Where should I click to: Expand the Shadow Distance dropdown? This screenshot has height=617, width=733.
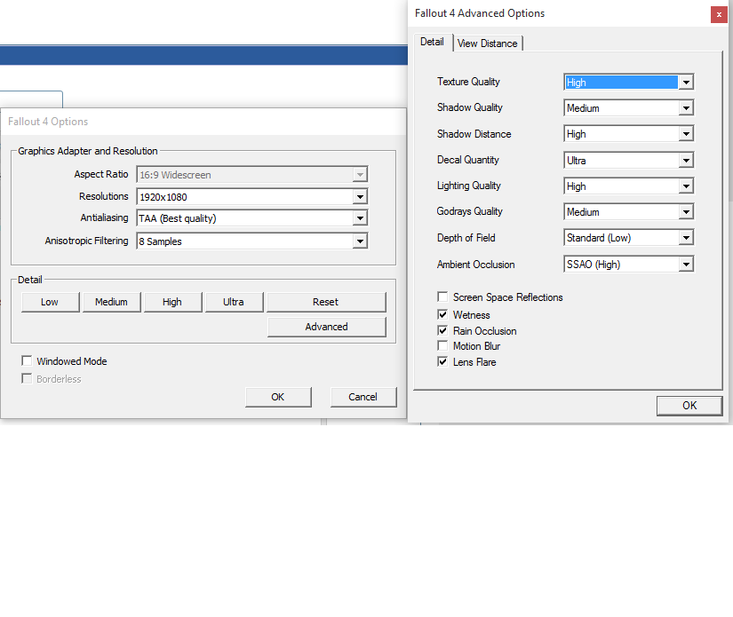click(628, 134)
